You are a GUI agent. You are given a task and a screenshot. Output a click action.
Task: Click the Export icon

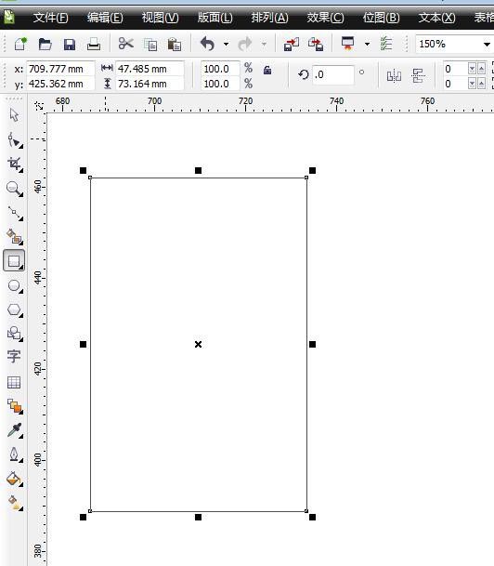tap(316, 44)
